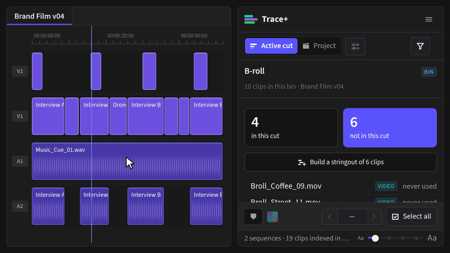The image size is (450, 253).
Task: Select the V2 track header
Action: pos(20,71)
